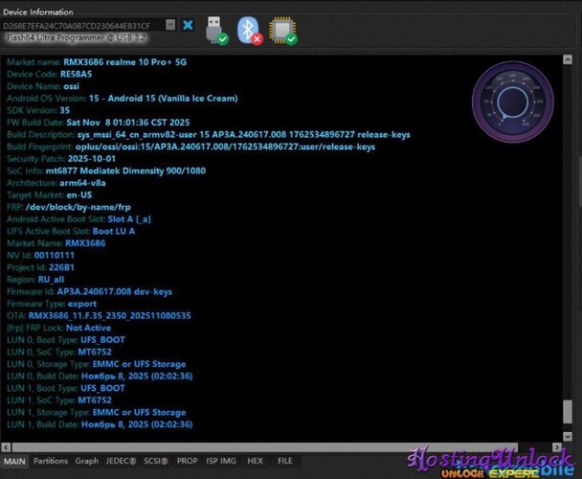582x479 pixels.
Task: Click the blue X clear device icon
Action: (x=189, y=25)
